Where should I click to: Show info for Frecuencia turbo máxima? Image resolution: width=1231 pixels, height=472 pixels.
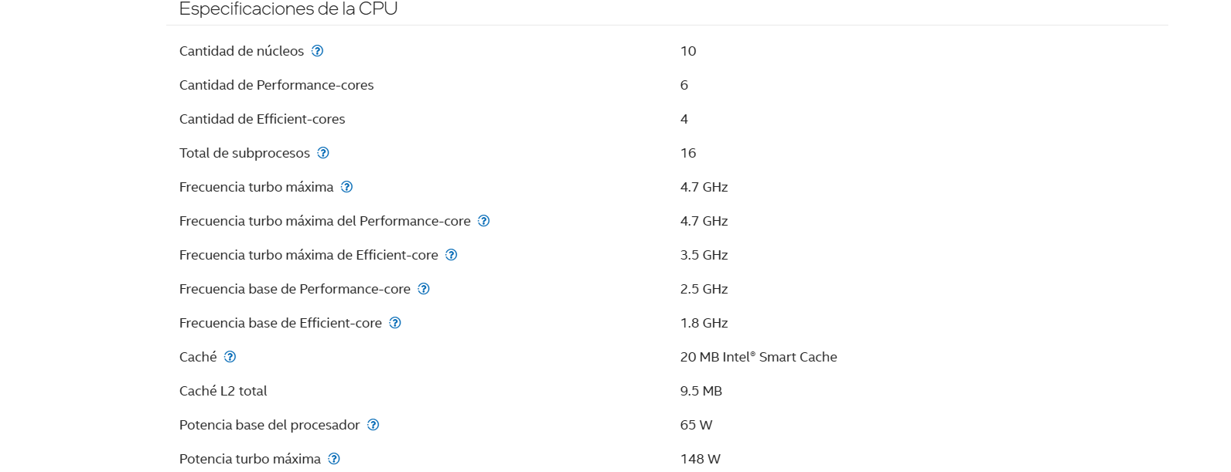[x=346, y=187]
